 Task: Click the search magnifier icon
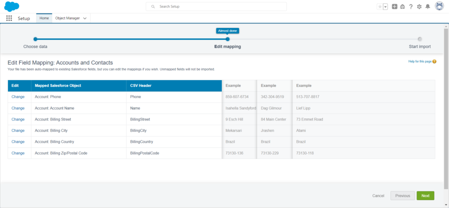click(x=153, y=7)
